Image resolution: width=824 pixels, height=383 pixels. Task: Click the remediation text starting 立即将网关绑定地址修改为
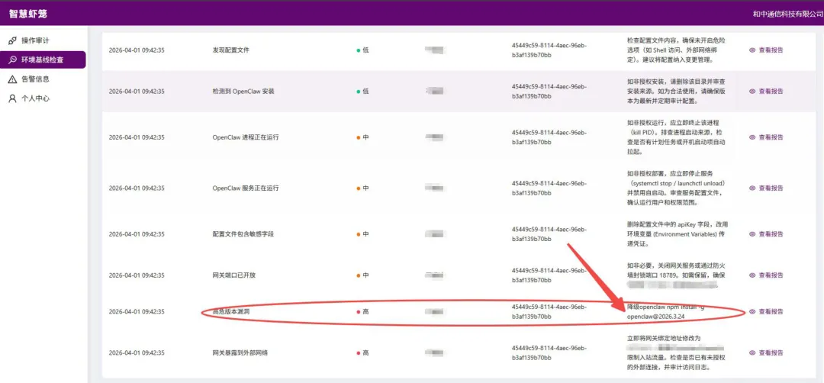pos(678,352)
